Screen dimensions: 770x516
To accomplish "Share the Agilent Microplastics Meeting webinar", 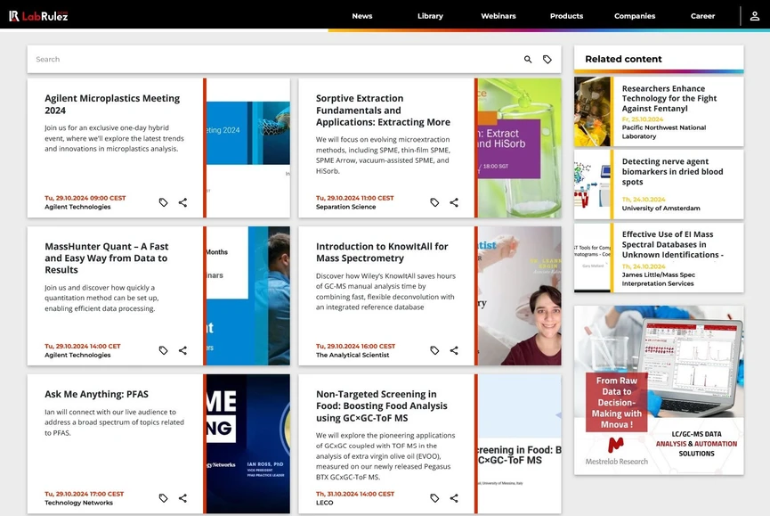I will point(182,202).
